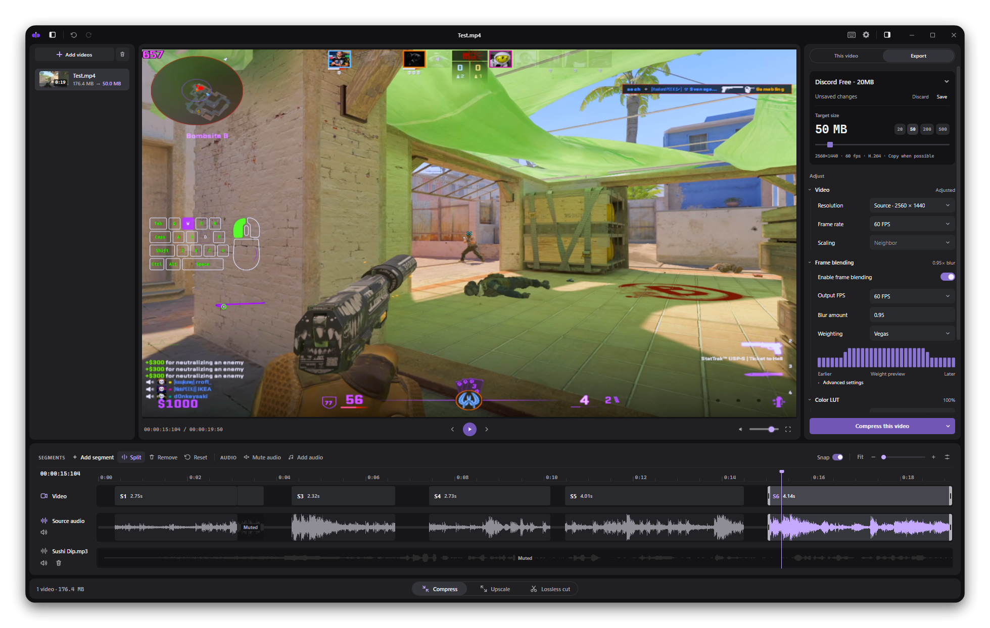990x628 pixels.
Task: Delete videos with the trash icon
Action: tap(122, 55)
